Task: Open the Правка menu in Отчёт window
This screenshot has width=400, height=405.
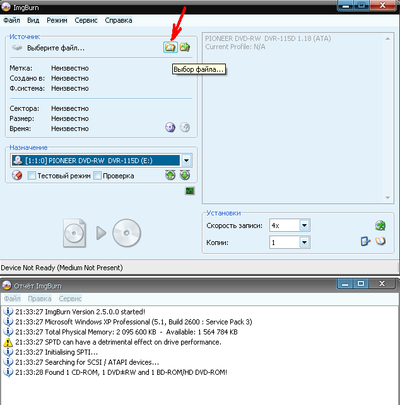Action: (x=40, y=299)
